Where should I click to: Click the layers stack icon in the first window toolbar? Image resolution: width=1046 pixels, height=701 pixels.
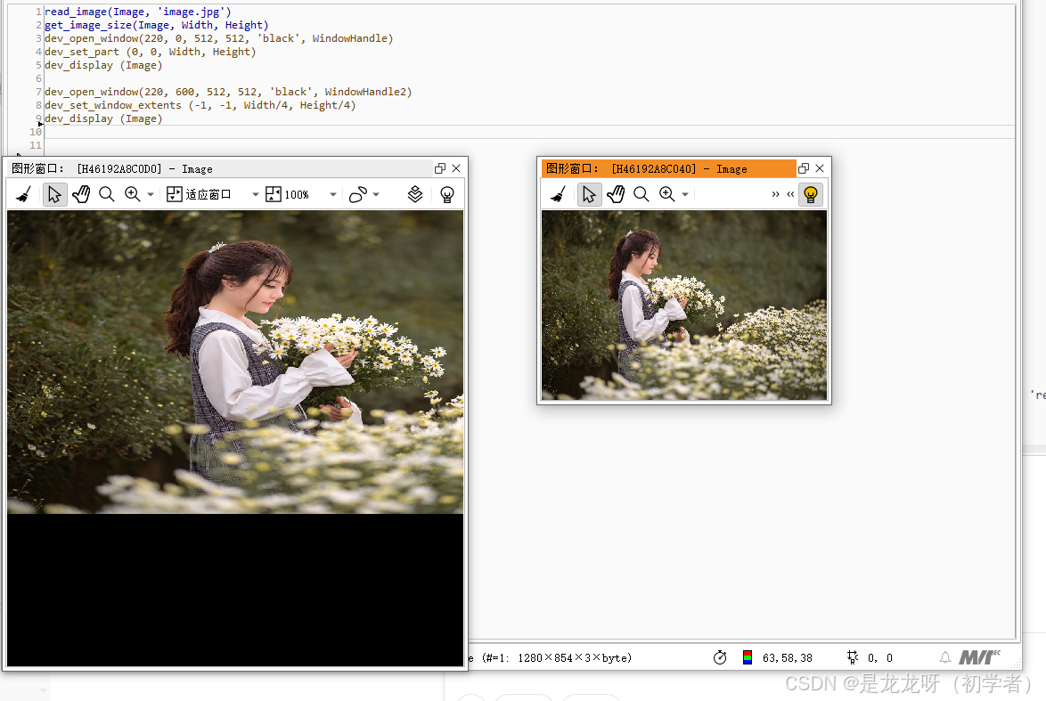(x=415, y=193)
